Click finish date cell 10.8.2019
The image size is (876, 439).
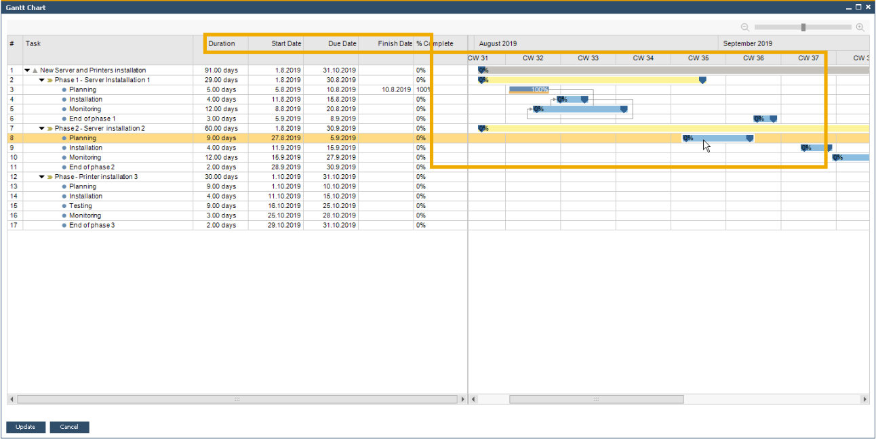point(386,89)
